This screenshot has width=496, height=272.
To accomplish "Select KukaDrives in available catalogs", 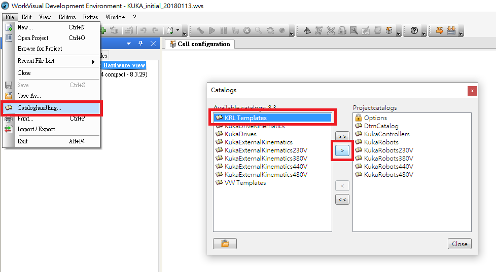I will (x=240, y=134).
